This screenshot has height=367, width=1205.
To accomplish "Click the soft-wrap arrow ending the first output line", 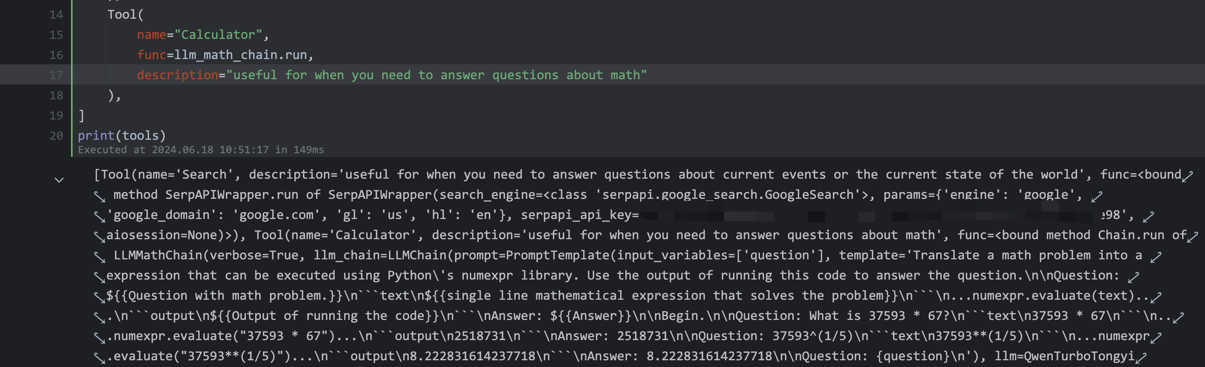I will [x=1187, y=176].
